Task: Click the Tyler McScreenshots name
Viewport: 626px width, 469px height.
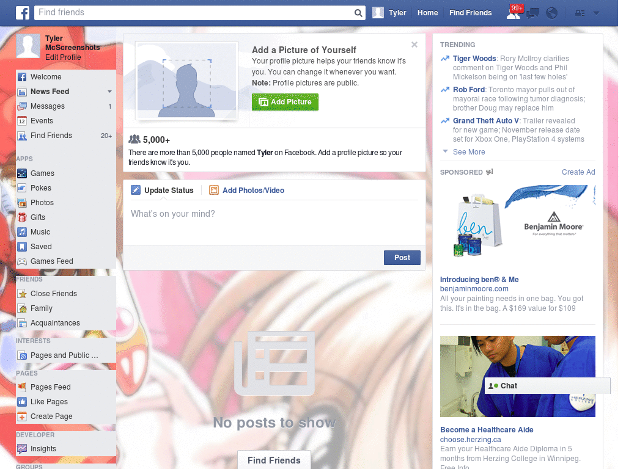Action: point(72,43)
